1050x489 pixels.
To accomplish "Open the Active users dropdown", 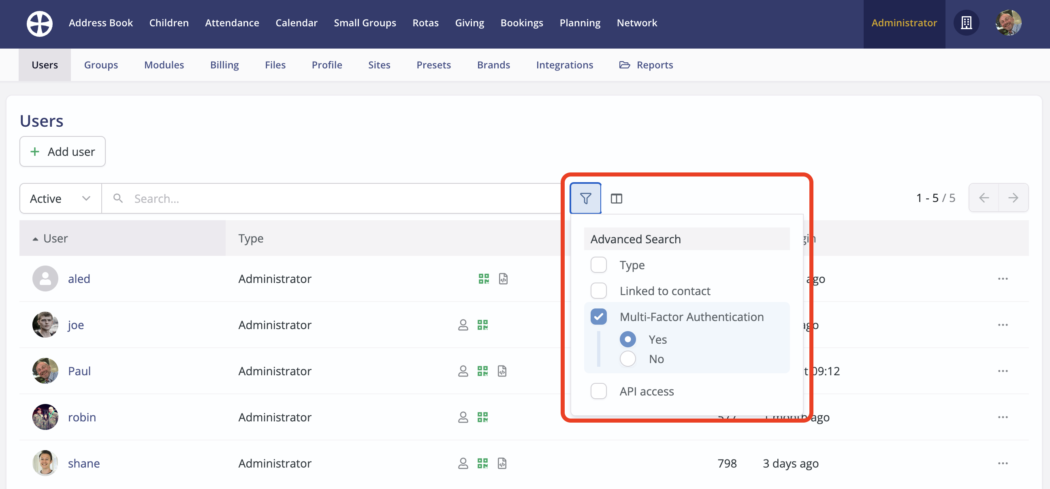I will (x=60, y=198).
